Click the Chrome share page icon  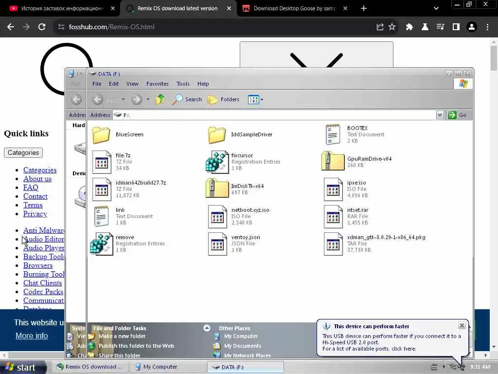tap(380, 27)
